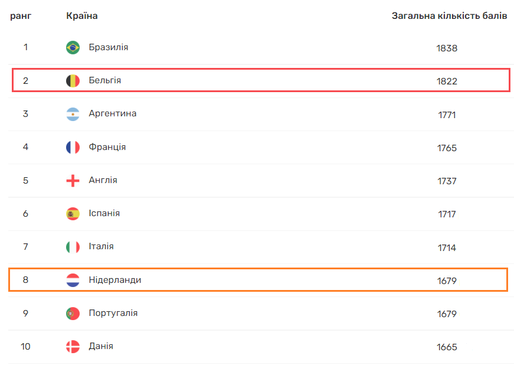The width and height of the screenshot is (514, 365).
Task: Sort by 'Загальна кількість балів' header
Action: tap(449, 16)
